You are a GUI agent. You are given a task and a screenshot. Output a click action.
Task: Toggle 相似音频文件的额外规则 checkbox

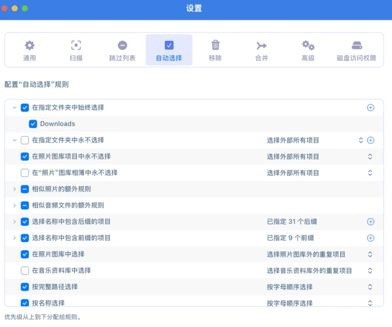25,206
